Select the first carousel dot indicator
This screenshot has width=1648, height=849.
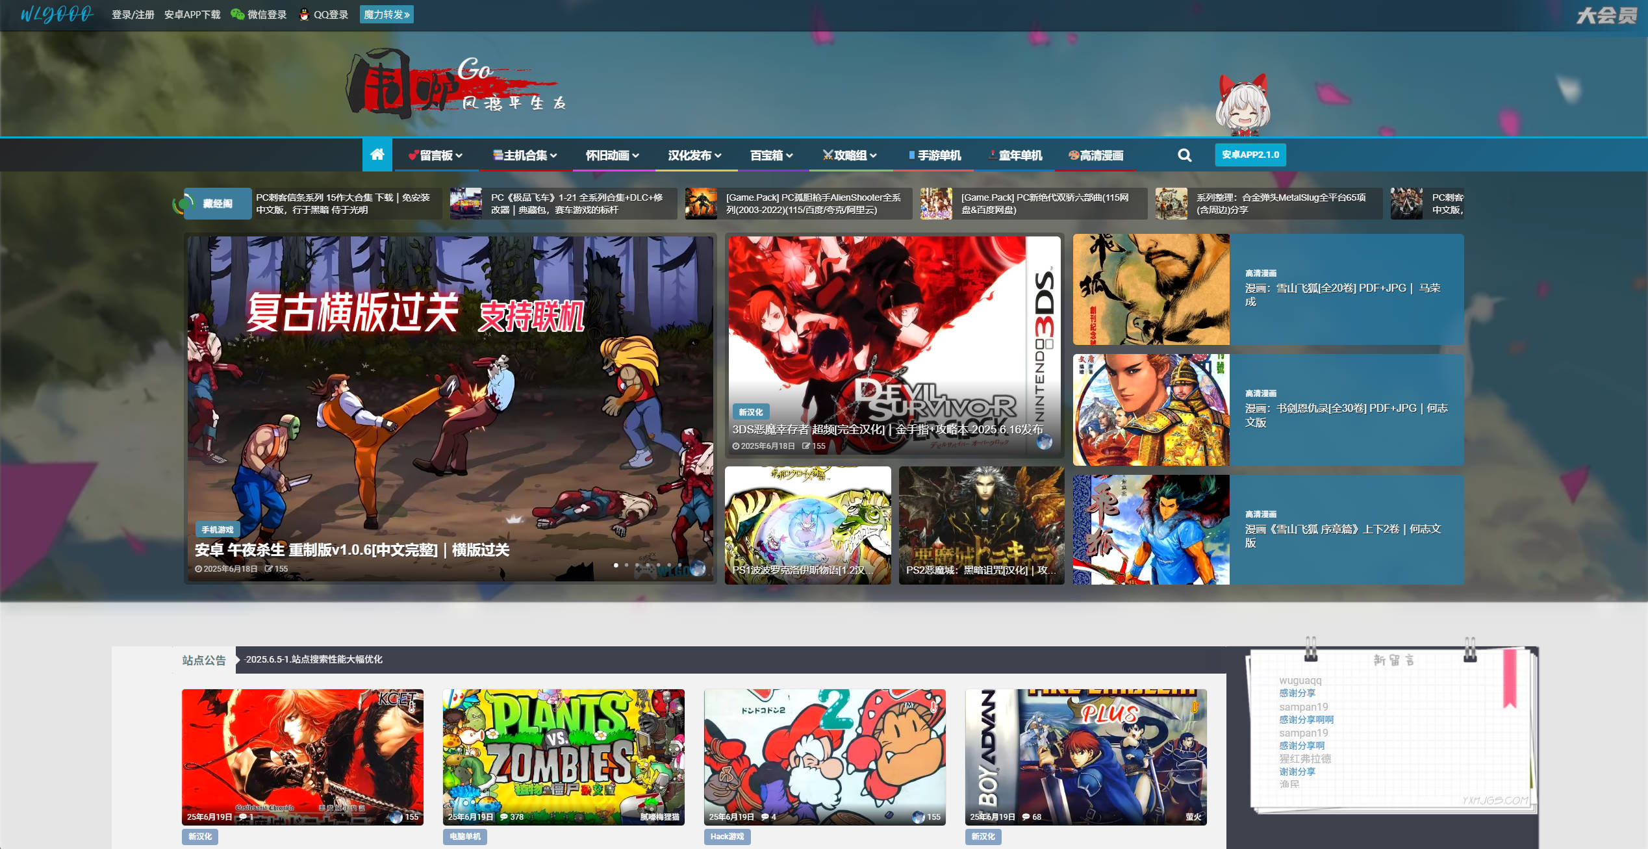coord(616,565)
